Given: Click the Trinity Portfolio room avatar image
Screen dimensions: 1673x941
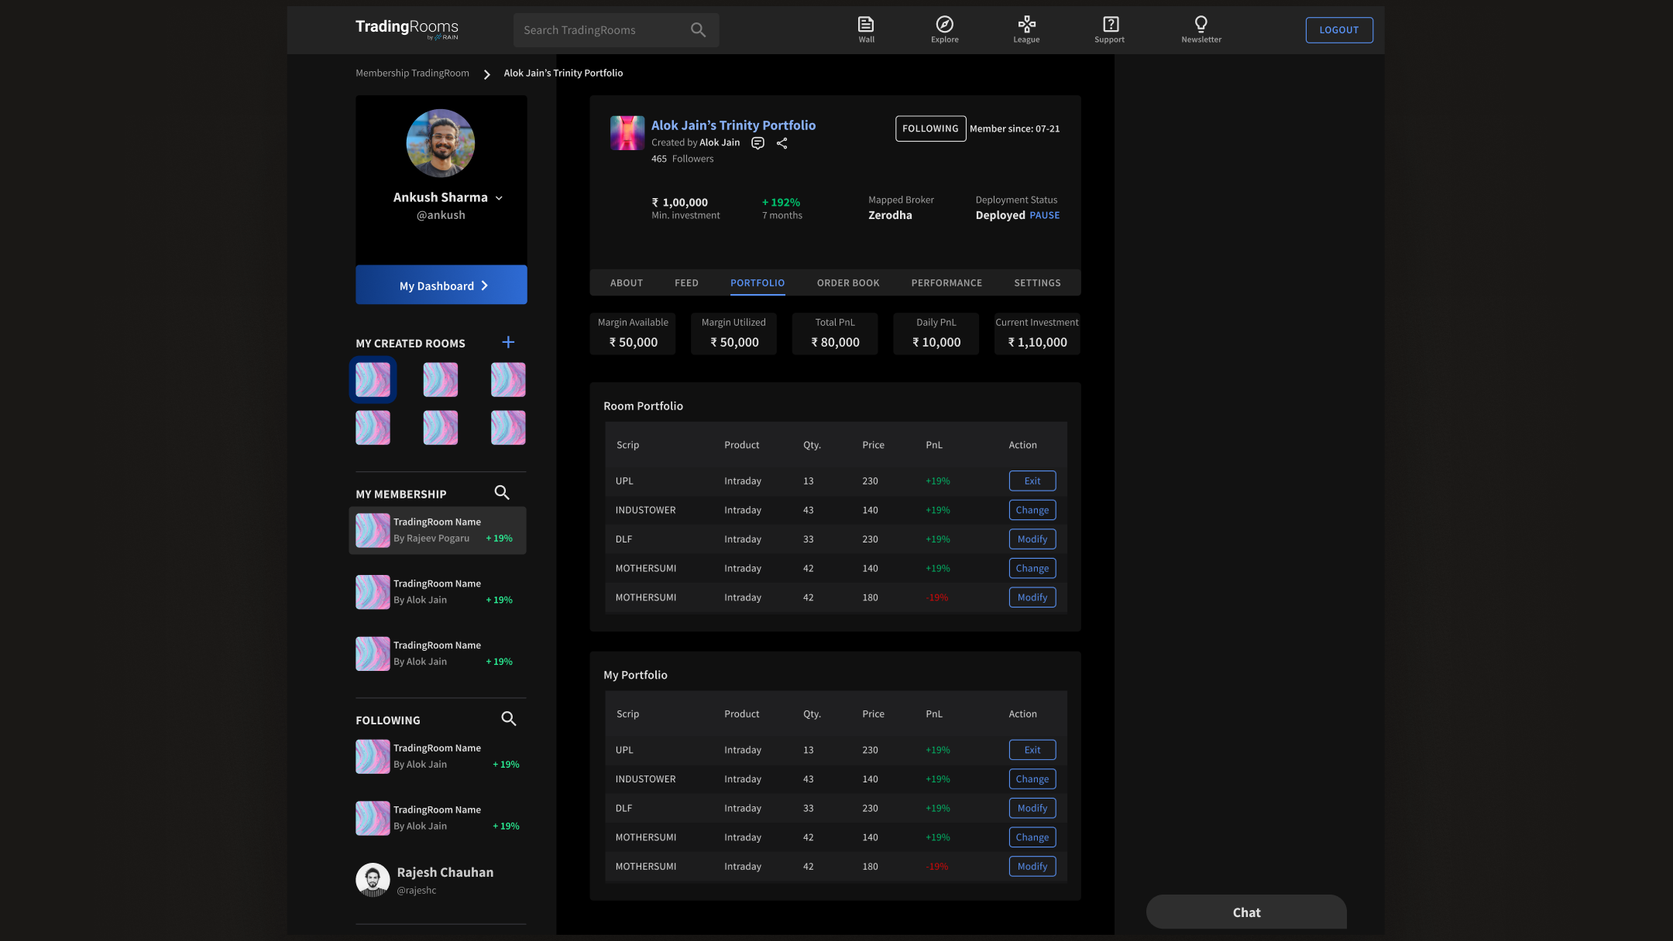Looking at the screenshot, I should tap(627, 133).
